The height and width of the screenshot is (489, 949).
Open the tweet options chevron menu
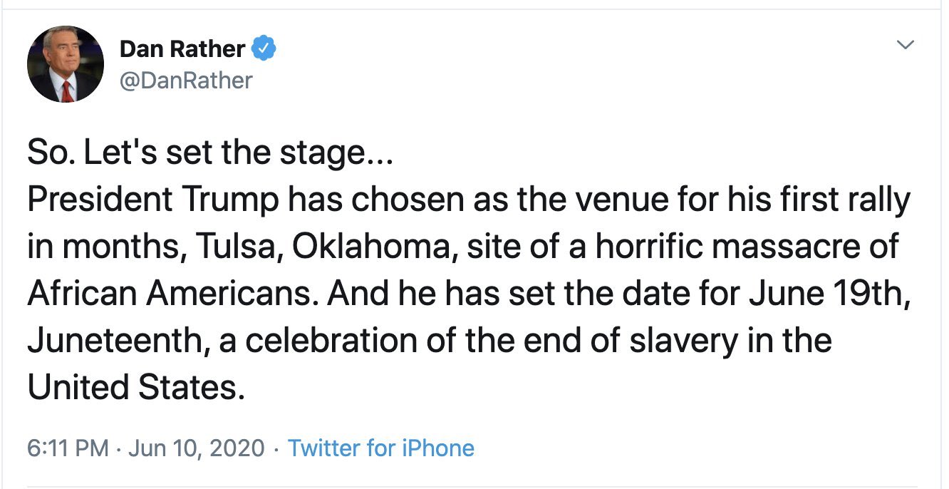tap(905, 46)
